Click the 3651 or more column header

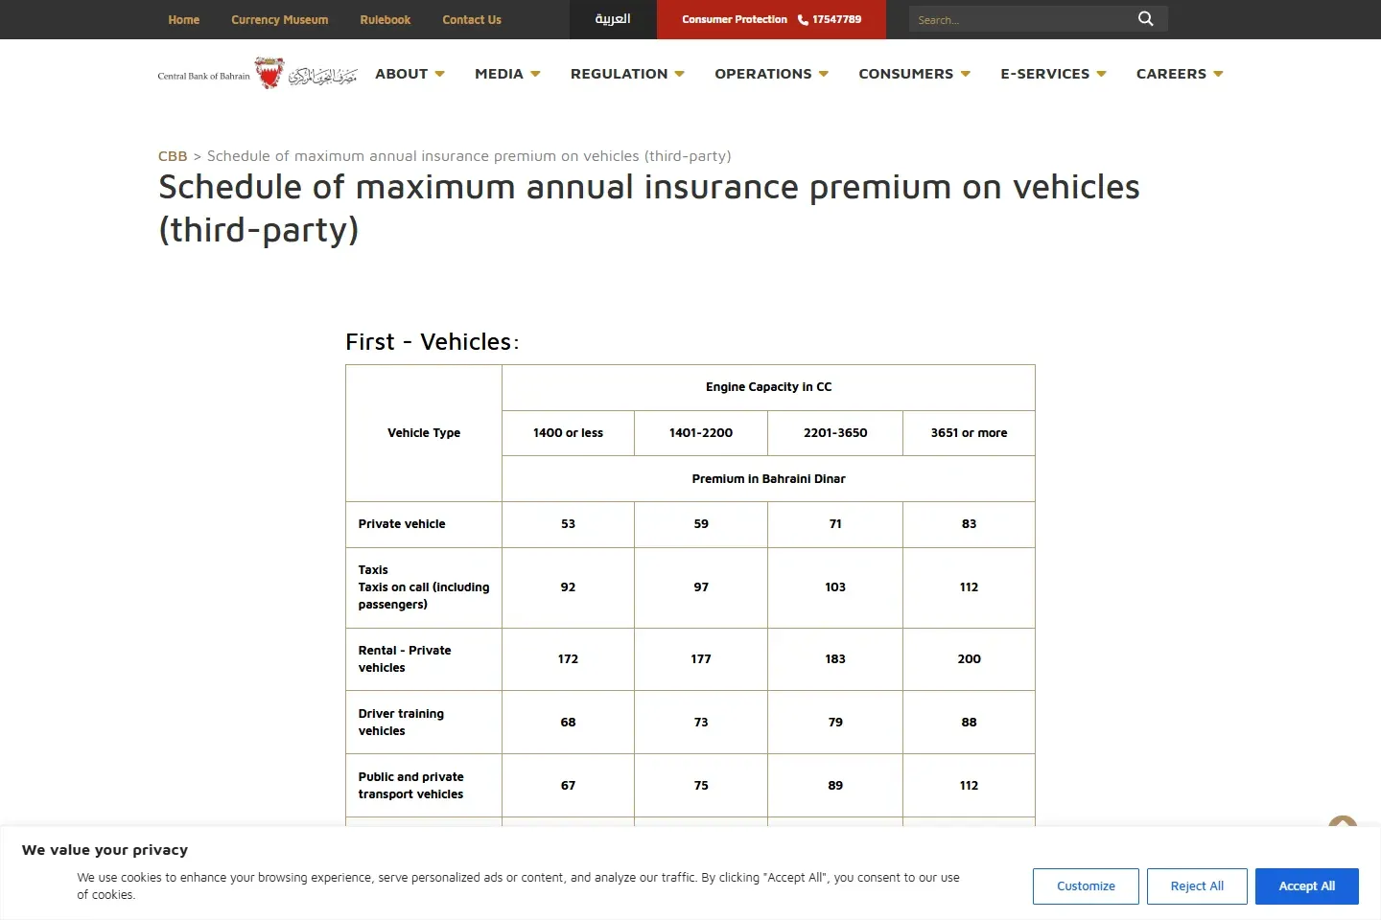coord(969,433)
